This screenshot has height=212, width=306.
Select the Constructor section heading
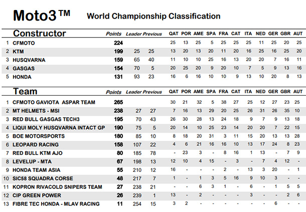tap(40, 34)
